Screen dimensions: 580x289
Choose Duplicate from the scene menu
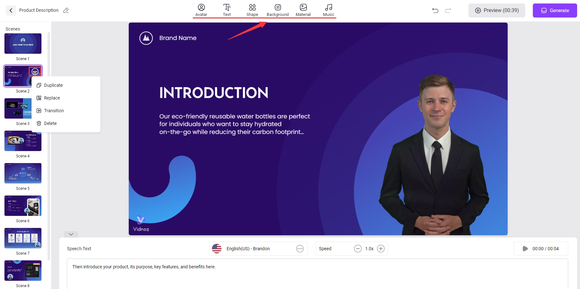tap(53, 85)
